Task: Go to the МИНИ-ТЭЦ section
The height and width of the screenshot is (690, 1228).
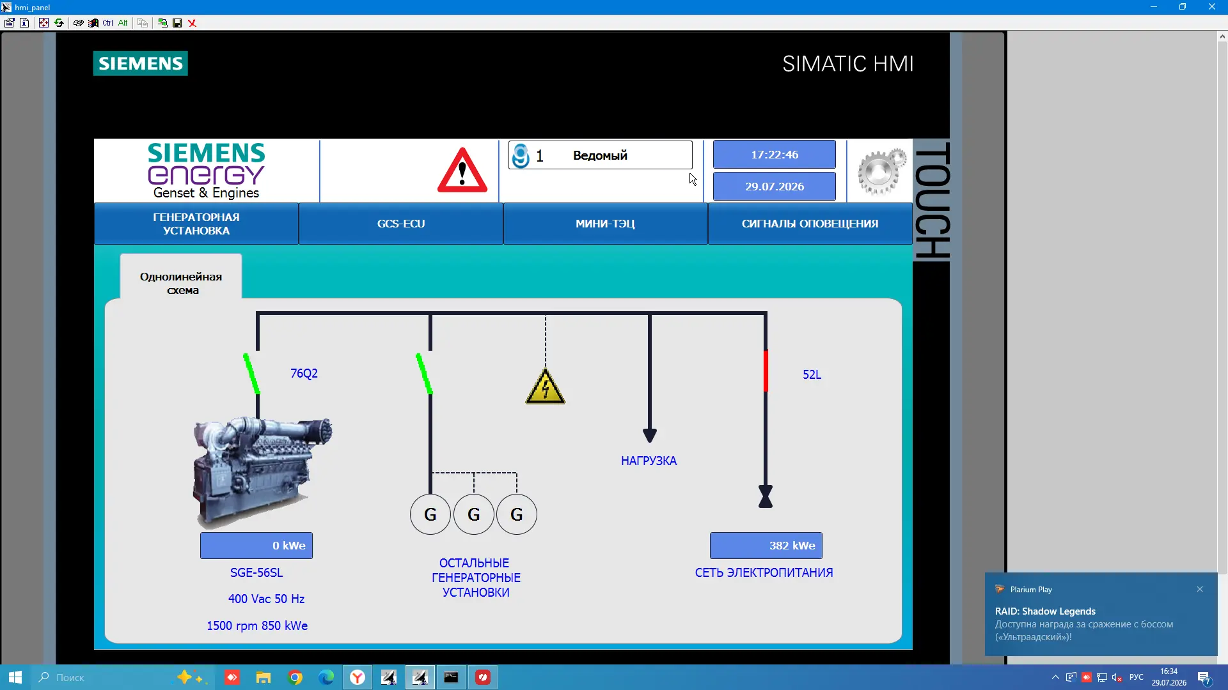Action: (606, 224)
